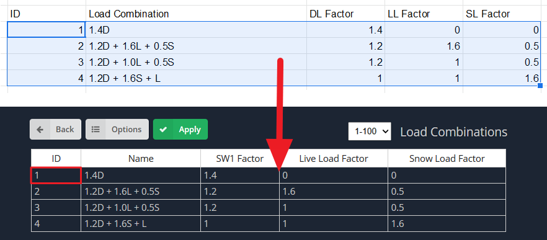Image resolution: width=547 pixels, height=240 pixels.
Task: Click the Back button
Action: pyautogui.click(x=55, y=130)
